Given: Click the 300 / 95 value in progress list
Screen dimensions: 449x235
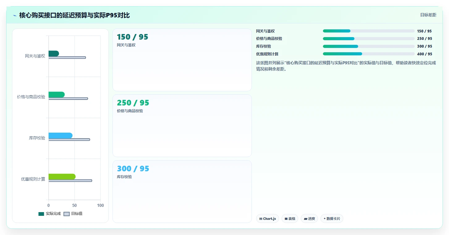Looking at the screenshot, I should (425, 46).
